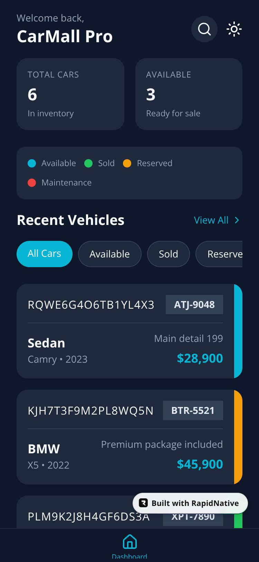The height and width of the screenshot is (562, 259).
Task: Click the red Maintenance status dot
Action: [32, 183]
